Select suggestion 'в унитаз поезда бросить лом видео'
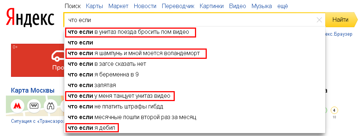 [195, 32]
